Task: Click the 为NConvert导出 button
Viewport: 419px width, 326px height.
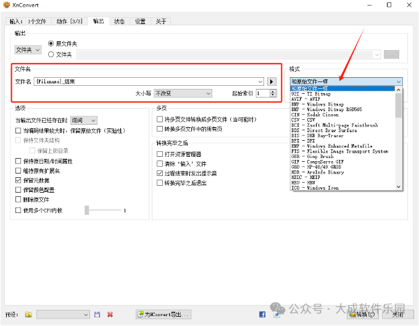Action: [164, 315]
